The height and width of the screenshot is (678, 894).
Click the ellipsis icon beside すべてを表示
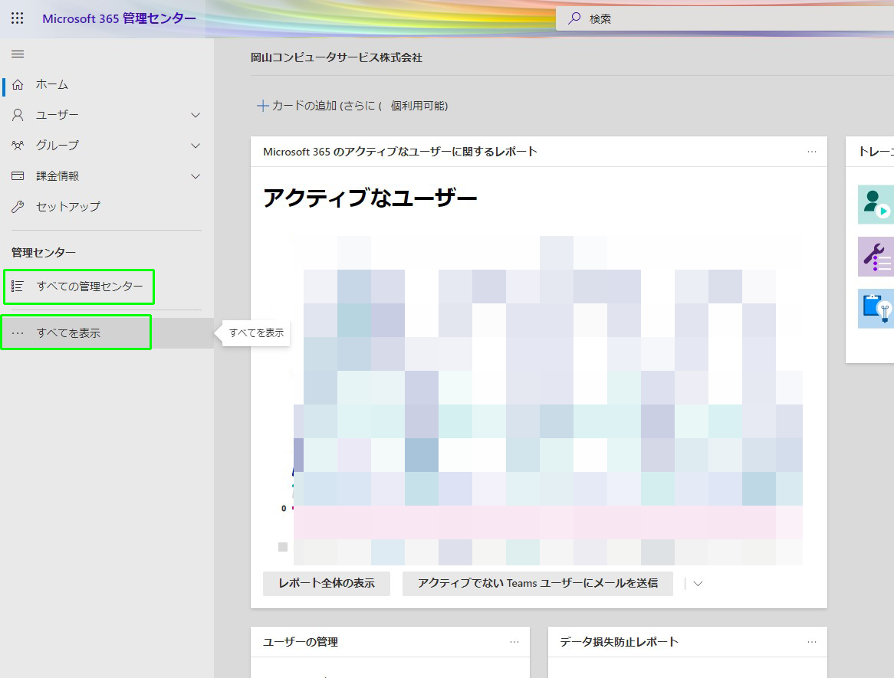click(18, 332)
